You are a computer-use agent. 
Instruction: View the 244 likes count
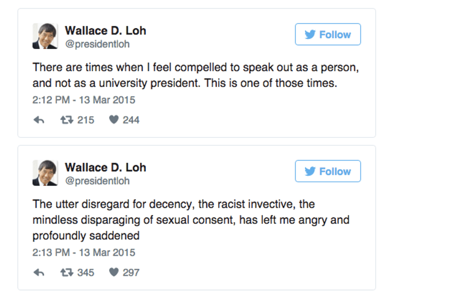131,120
